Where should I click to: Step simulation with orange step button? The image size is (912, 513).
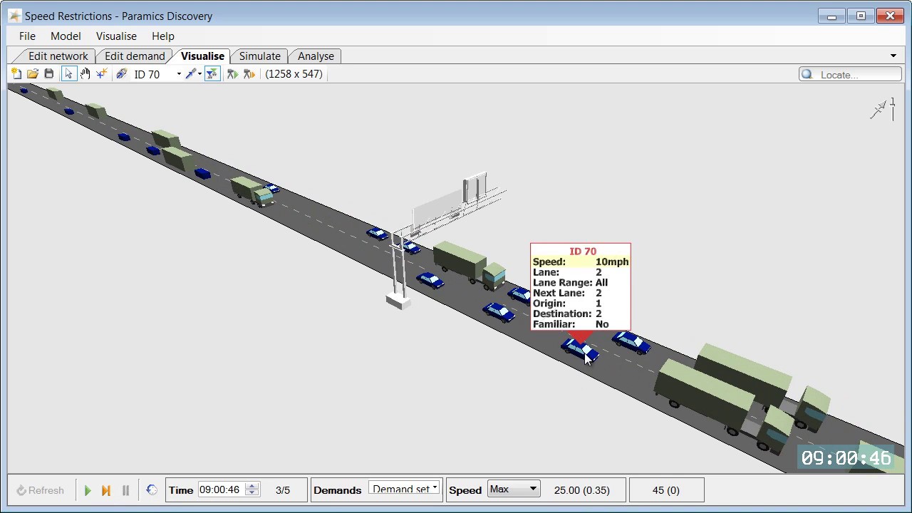coord(106,490)
